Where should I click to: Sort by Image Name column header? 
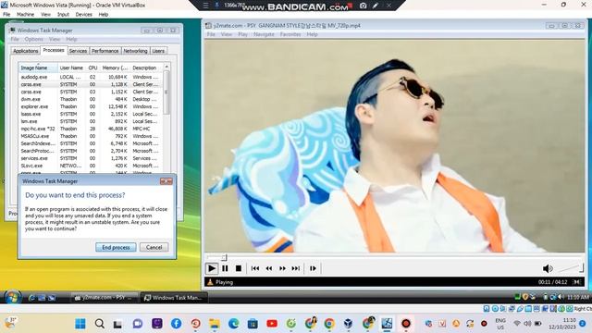(39, 68)
